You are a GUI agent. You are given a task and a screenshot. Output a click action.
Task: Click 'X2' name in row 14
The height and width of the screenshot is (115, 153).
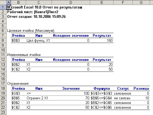(29, 69)
